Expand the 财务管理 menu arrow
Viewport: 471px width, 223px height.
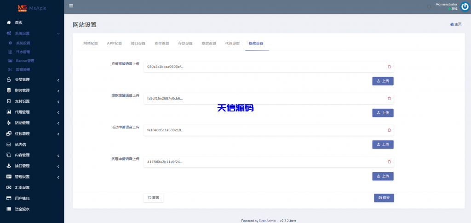click(58, 91)
